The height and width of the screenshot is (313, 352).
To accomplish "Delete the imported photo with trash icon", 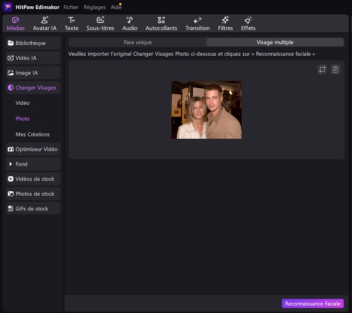I will click(336, 69).
